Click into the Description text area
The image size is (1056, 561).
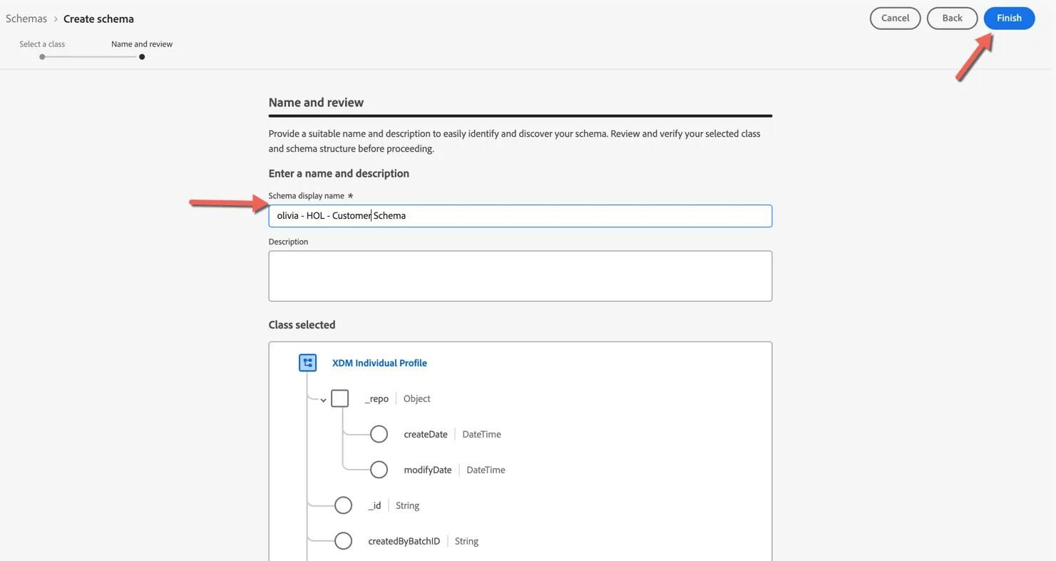pyautogui.click(x=520, y=276)
